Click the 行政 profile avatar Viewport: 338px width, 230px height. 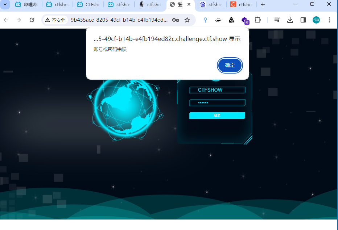pyautogui.click(x=316, y=20)
